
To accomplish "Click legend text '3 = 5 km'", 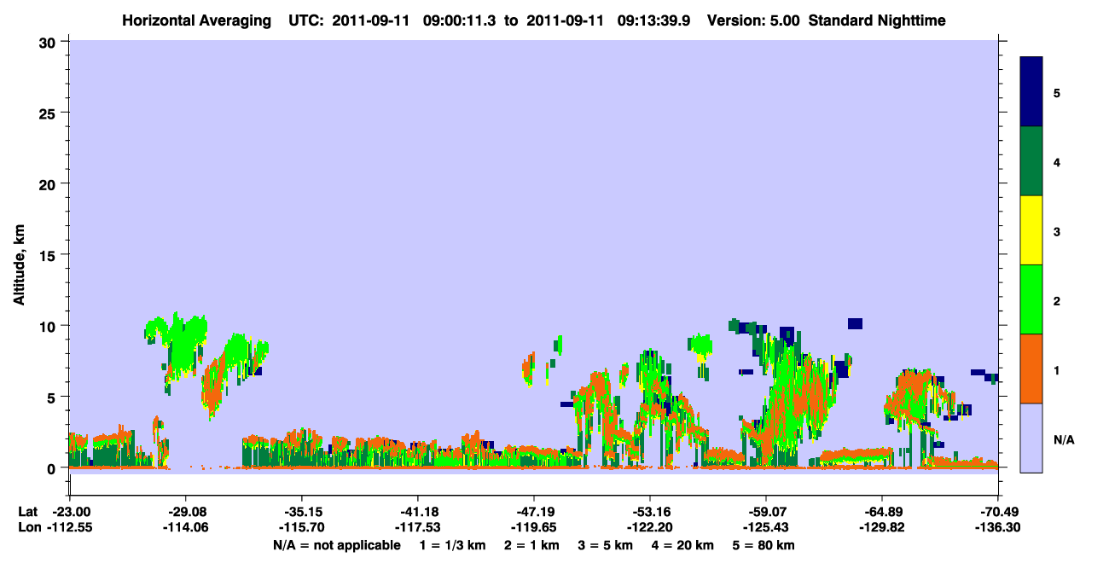I will coord(607,545).
